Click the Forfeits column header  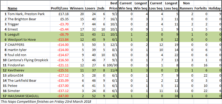coord(201,8)
